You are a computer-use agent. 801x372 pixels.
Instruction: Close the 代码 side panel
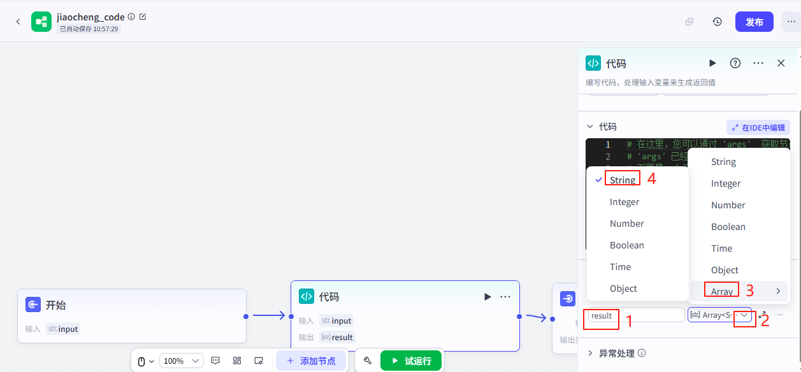pyautogui.click(x=781, y=63)
